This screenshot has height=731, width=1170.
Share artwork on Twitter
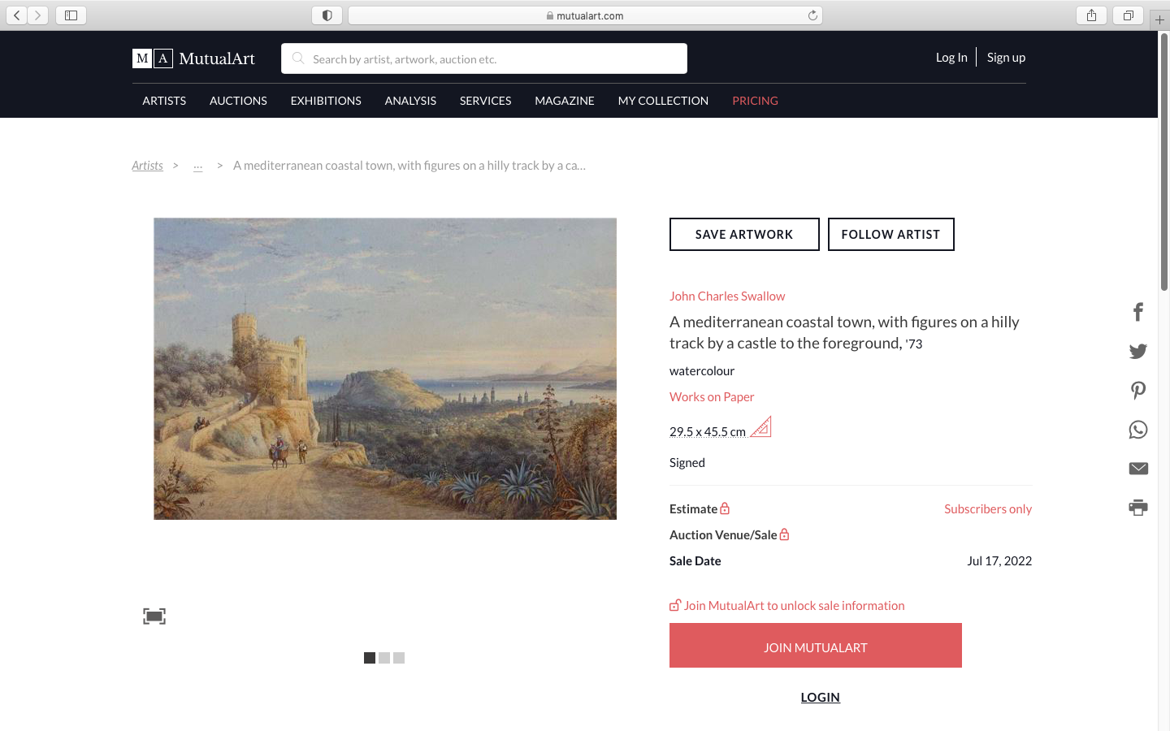pyautogui.click(x=1138, y=351)
